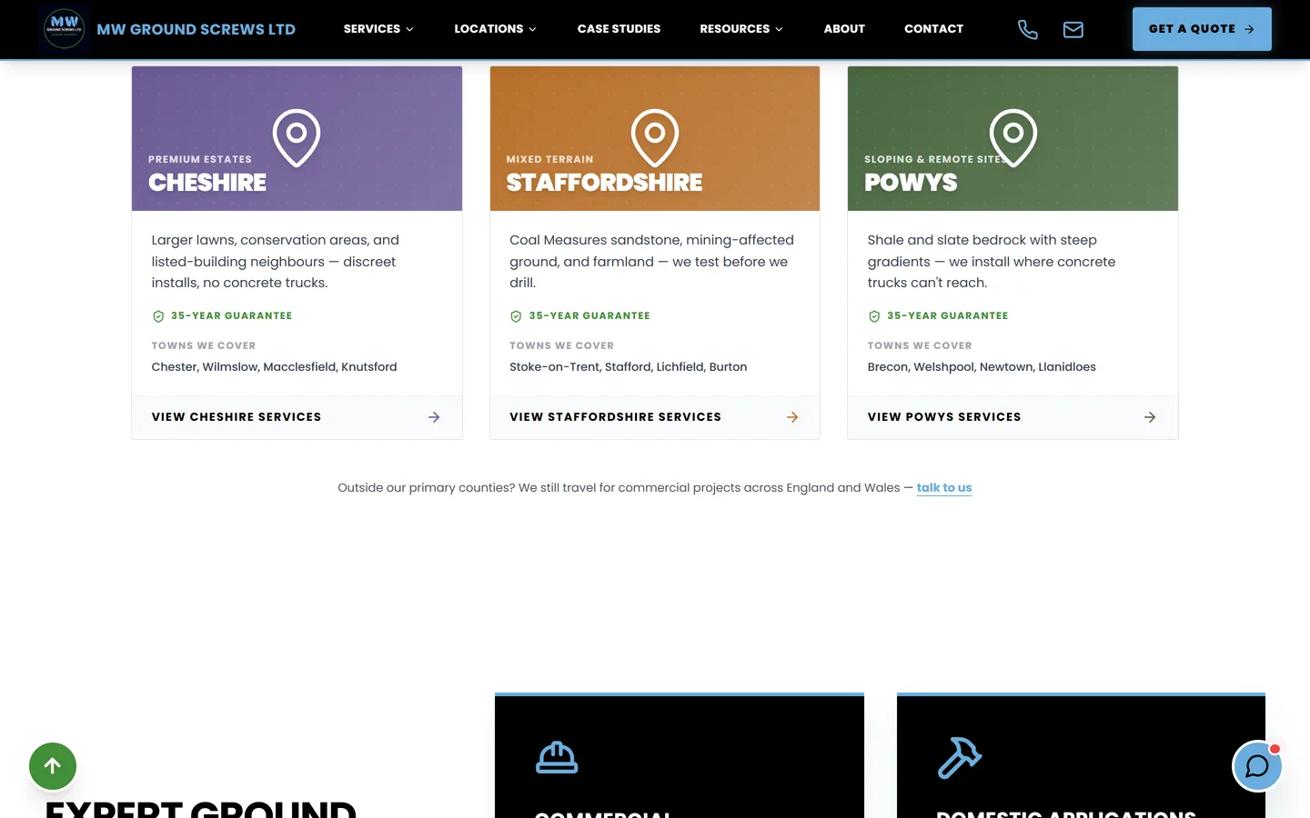Screen dimensions: 1310x818
Task: Click the shield icon on Staffordshire card
Action: coord(516,316)
